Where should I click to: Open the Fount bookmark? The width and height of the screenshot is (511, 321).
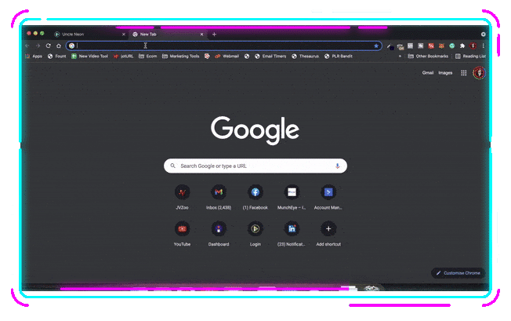56,56
